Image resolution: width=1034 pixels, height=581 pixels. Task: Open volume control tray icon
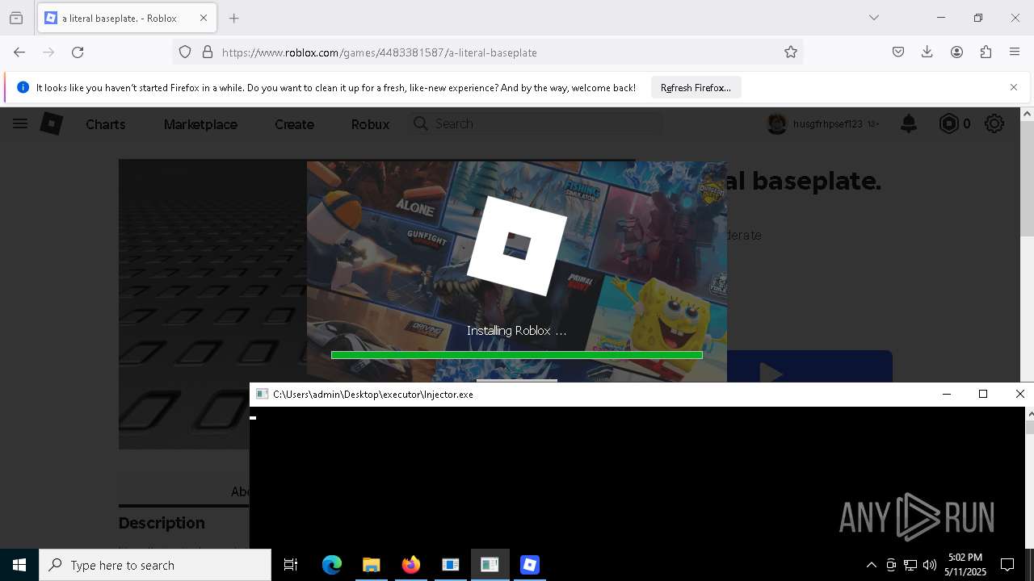(930, 565)
